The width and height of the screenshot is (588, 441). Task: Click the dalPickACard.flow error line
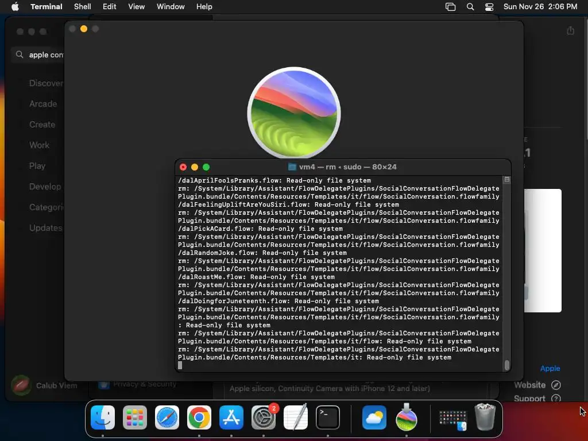coord(260,229)
